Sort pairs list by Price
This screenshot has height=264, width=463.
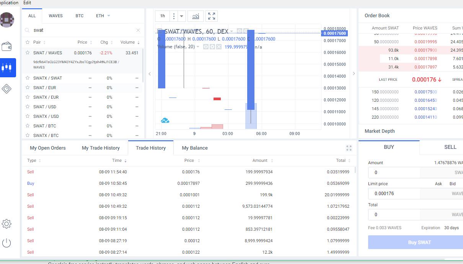(x=85, y=42)
